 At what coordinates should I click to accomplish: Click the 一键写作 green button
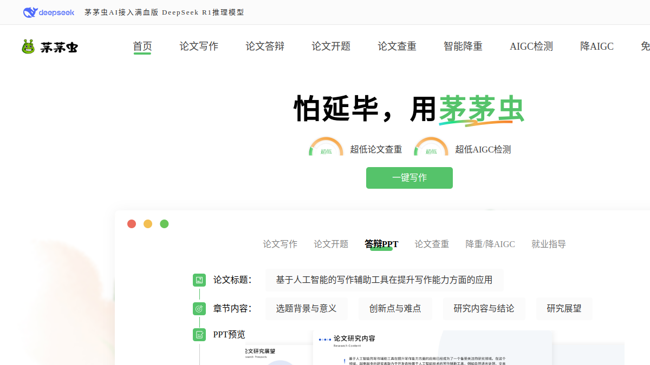point(409,178)
